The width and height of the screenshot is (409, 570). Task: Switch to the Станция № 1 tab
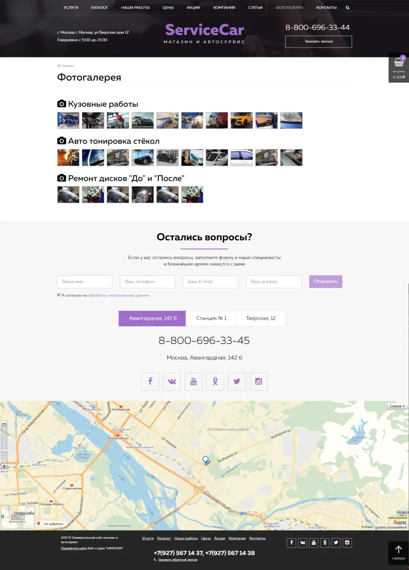click(x=211, y=318)
